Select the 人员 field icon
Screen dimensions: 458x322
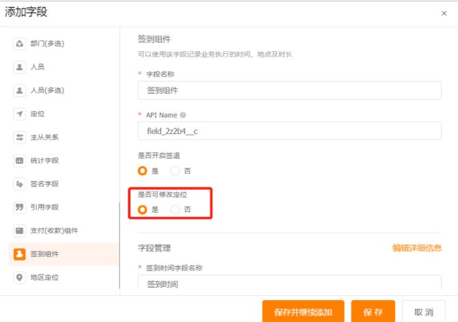click(x=20, y=67)
